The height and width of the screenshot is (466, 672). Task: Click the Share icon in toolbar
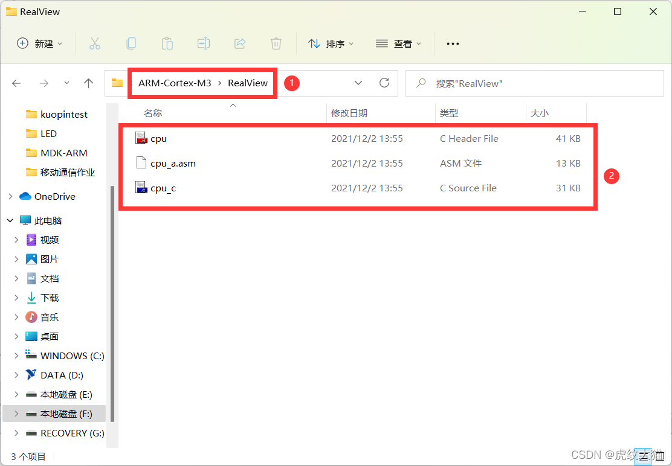point(240,43)
